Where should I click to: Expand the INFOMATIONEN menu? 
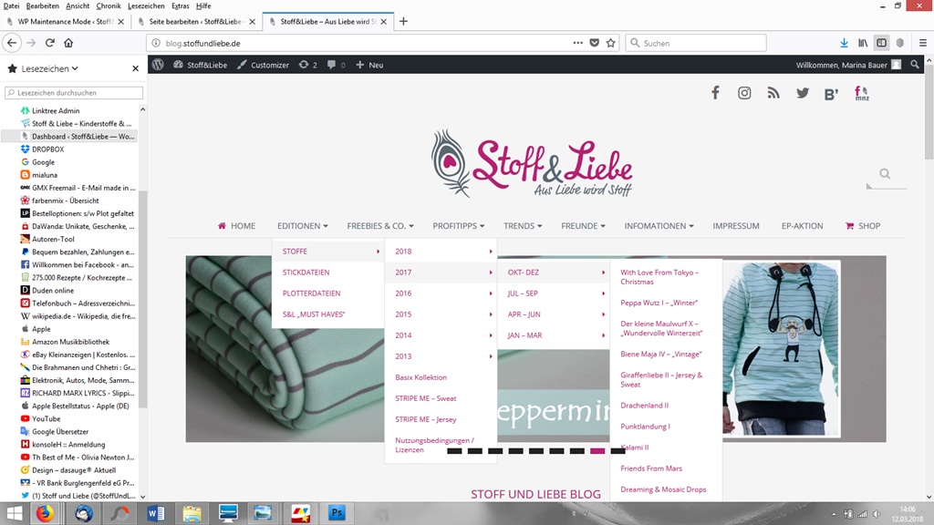coord(659,226)
